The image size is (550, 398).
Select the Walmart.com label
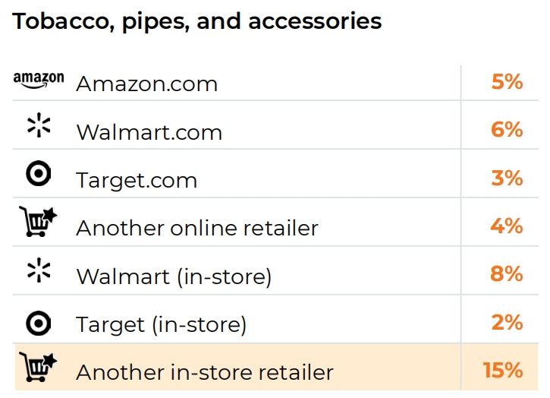(x=149, y=132)
